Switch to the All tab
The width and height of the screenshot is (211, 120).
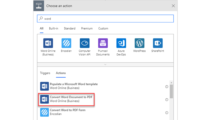[x=42, y=28]
